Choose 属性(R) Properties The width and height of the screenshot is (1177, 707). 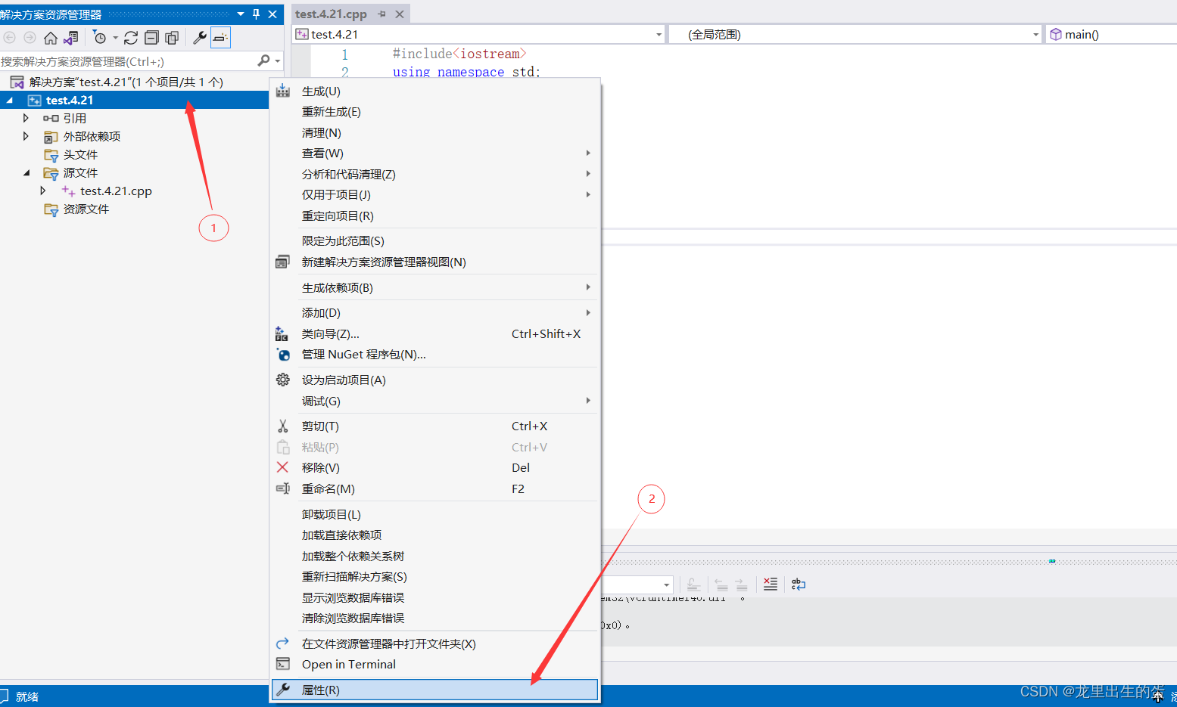coord(435,690)
